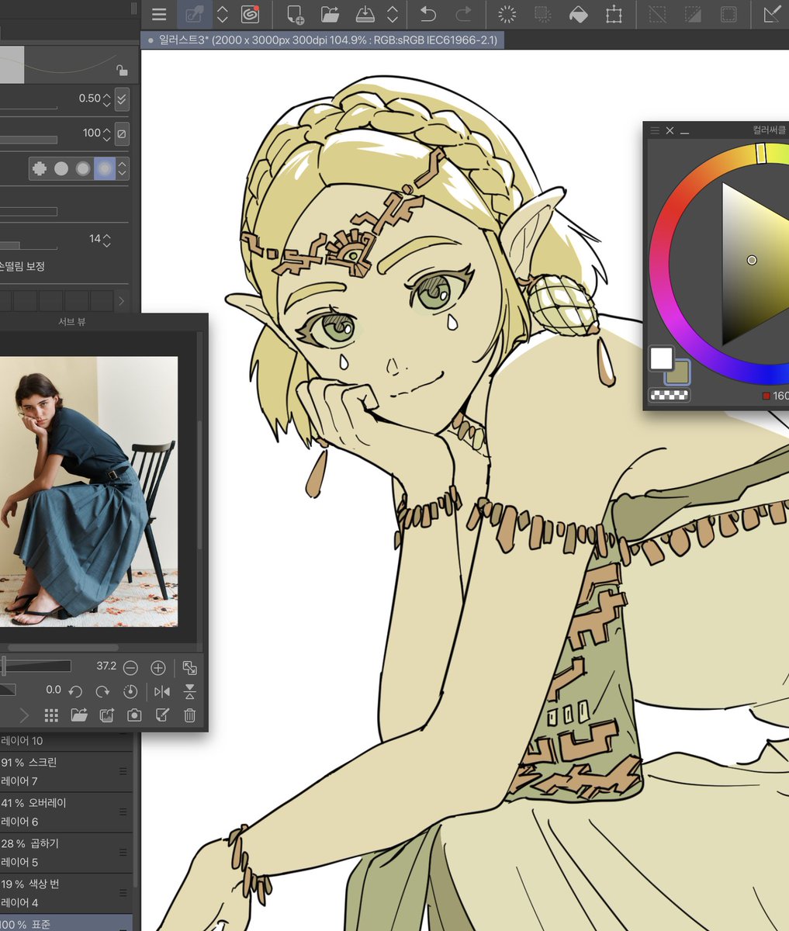Image resolution: width=789 pixels, height=931 pixels.
Task: Click stepper arrows beside opacity 100
Action: pyautogui.click(x=107, y=133)
